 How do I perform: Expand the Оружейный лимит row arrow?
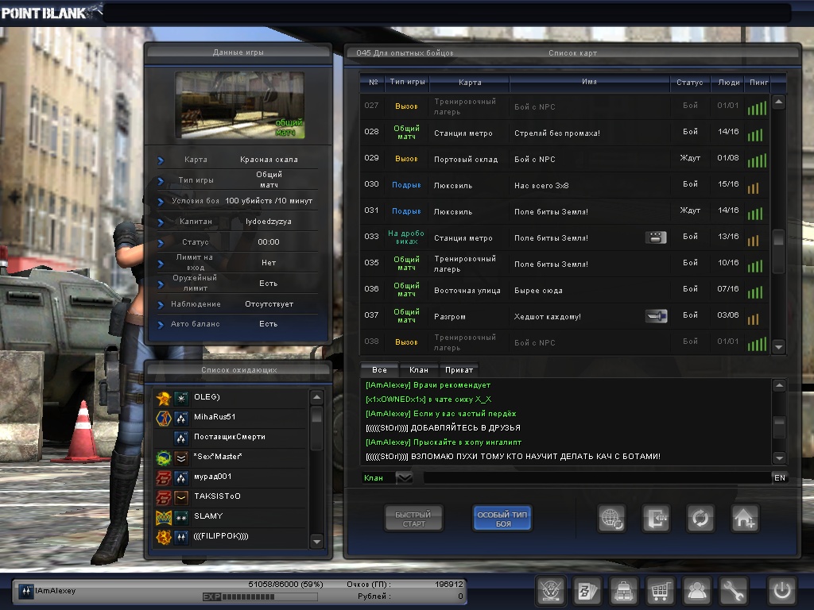[161, 284]
